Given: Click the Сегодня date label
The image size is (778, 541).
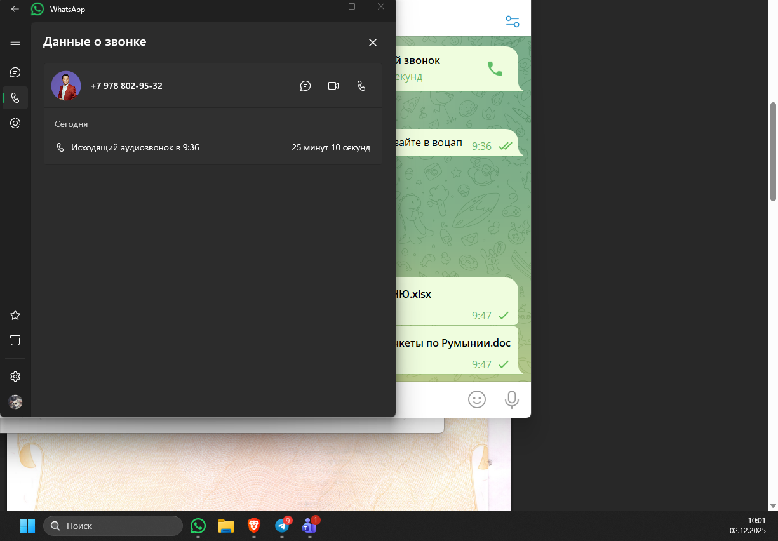Looking at the screenshot, I should pos(71,124).
